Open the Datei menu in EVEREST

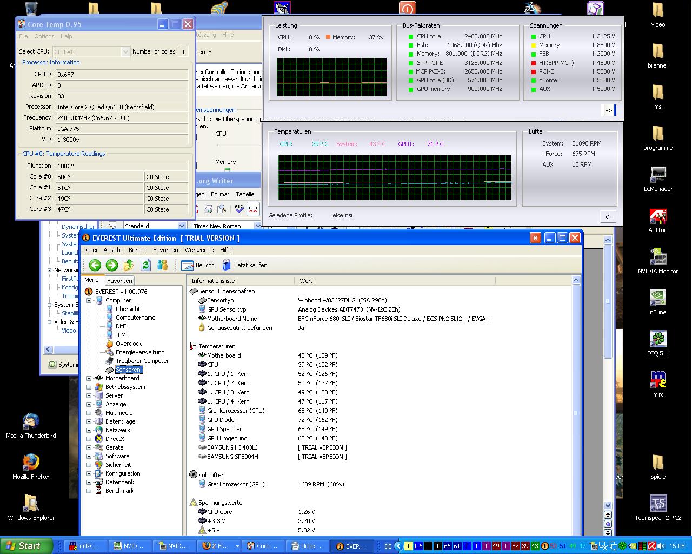(x=90, y=250)
